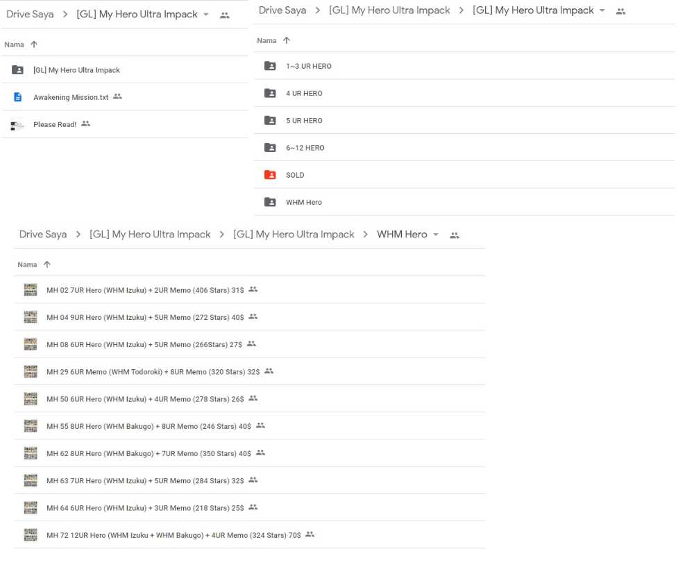Open the WHM Hero breadcrumb dropdown arrow

click(436, 235)
